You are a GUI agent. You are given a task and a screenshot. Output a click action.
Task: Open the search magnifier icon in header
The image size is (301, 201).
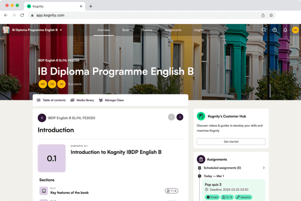(x=264, y=30)
